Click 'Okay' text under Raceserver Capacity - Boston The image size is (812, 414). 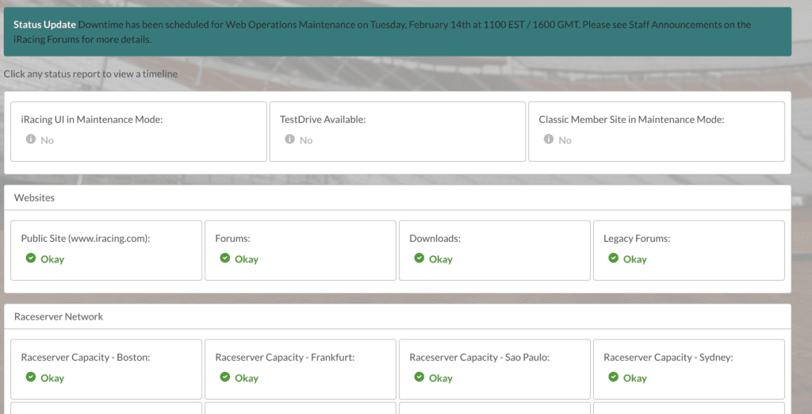52,378
